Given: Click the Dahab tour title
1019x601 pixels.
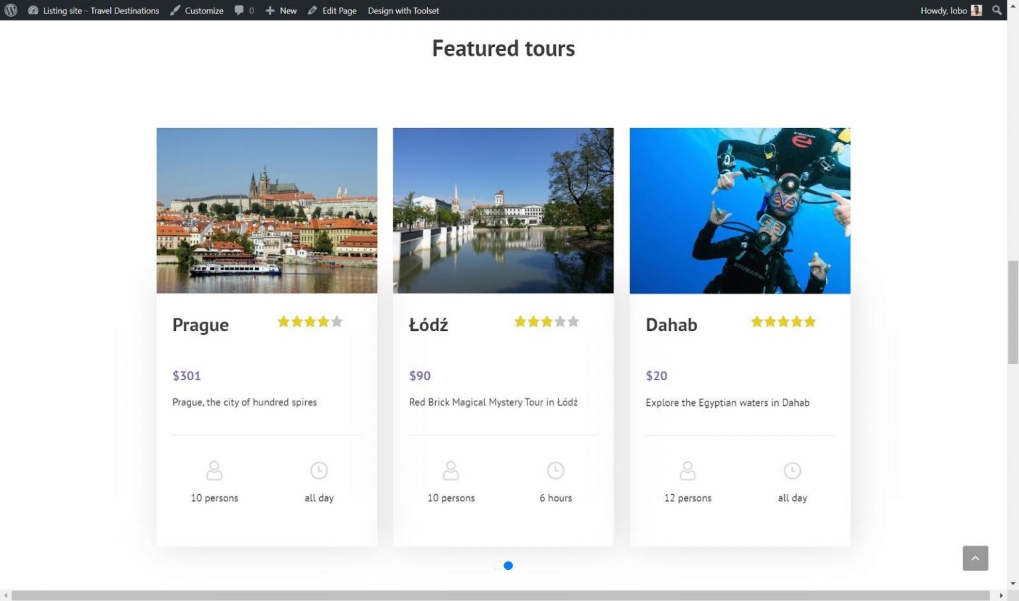Looking at the screenshot, I should pos(671,325).
